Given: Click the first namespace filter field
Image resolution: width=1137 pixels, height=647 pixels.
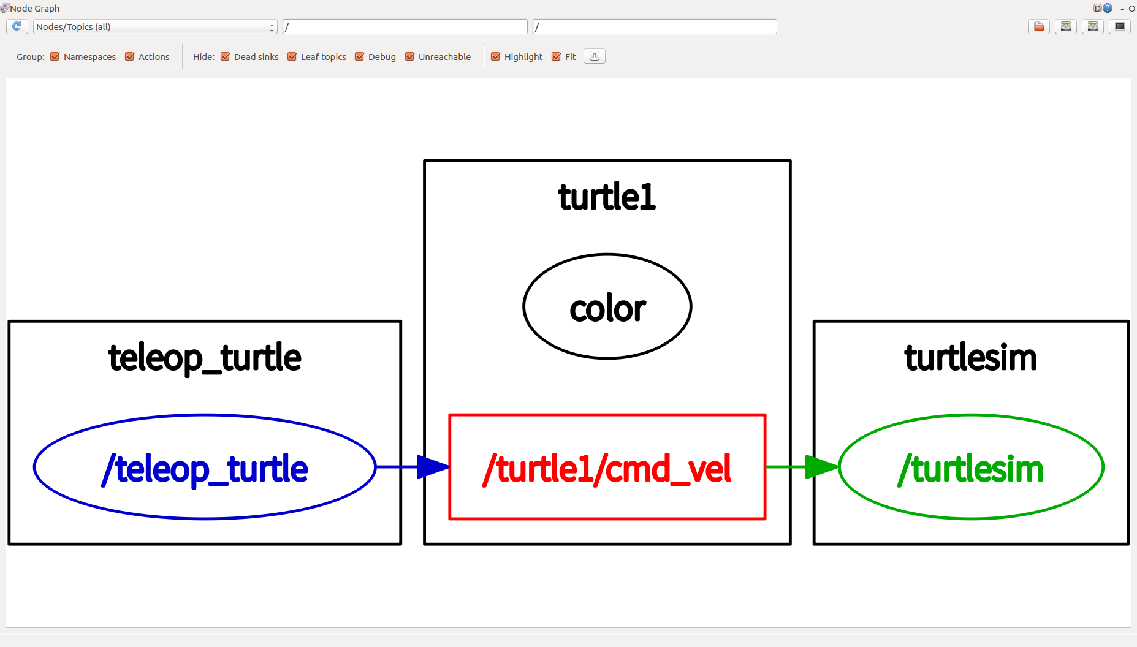Looking at the screenshot, I should [x=405, y=26].
